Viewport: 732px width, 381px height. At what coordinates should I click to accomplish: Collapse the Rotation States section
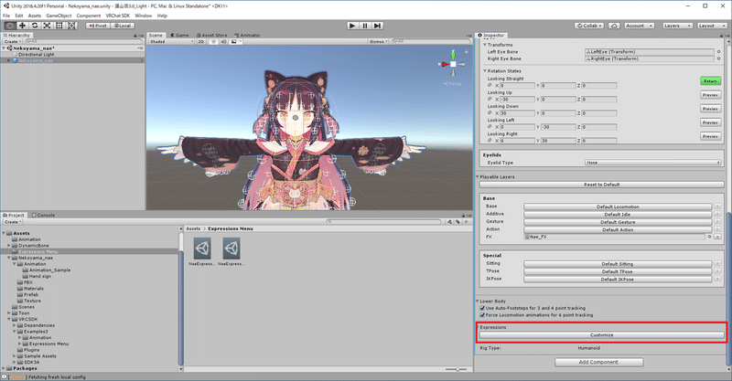pyautogui.click(x=485, y=71)
